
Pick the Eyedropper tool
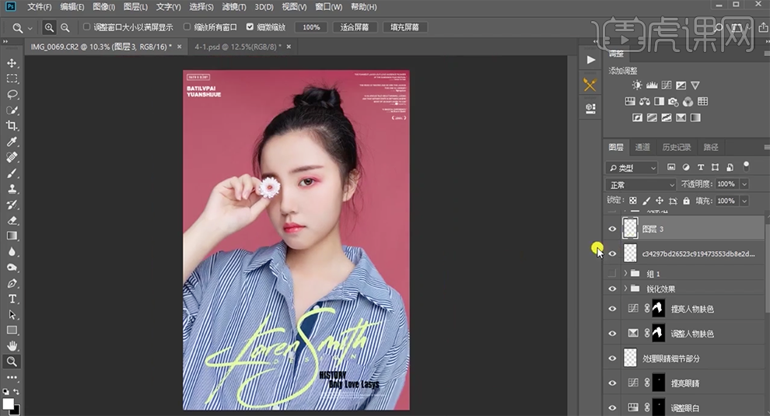[x=12, y=142]
